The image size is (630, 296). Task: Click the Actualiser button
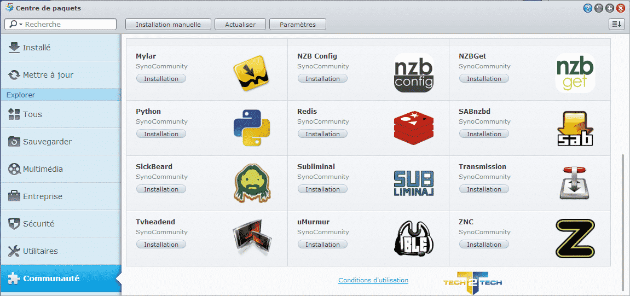(240, 25)
